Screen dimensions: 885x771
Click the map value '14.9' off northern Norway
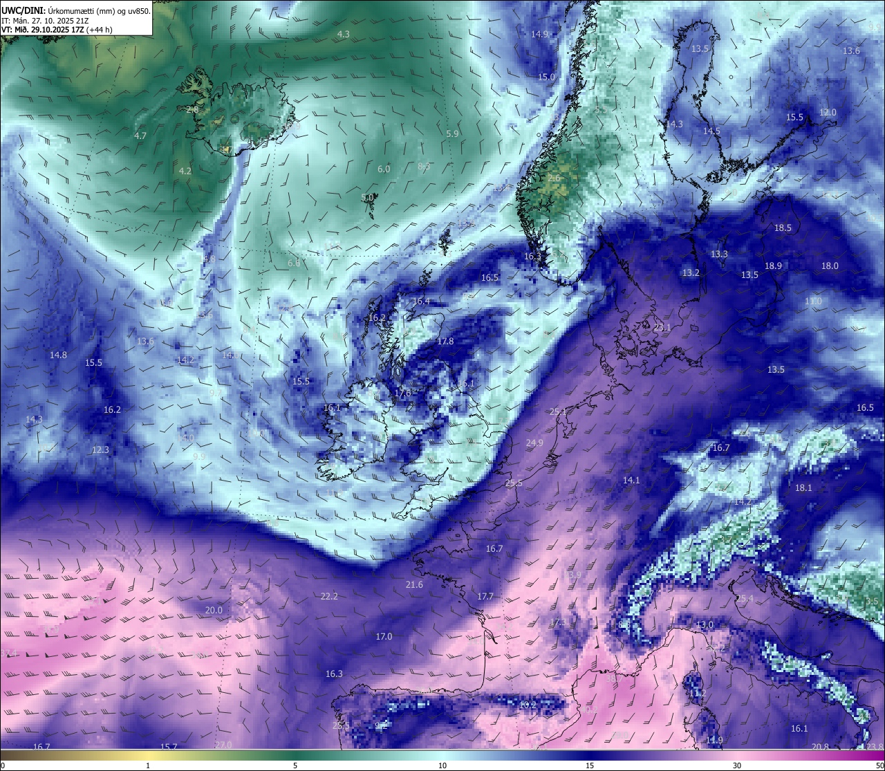click(539, 35)
